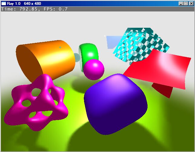The width and height of the screenshot is (195, 152).
Task: Click the 'Time: 792.85, FPS: 0.7' status text
Action: (x=34, y=9)
